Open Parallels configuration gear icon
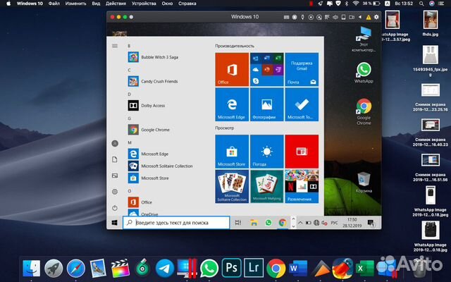 pos(376,17)
